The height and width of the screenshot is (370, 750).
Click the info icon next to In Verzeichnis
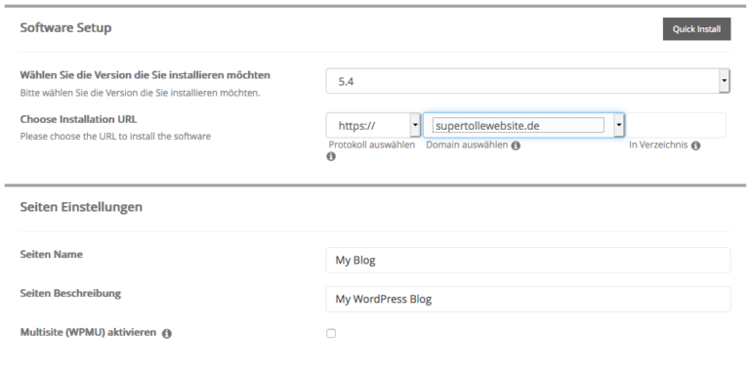click(x=696, y=145)
